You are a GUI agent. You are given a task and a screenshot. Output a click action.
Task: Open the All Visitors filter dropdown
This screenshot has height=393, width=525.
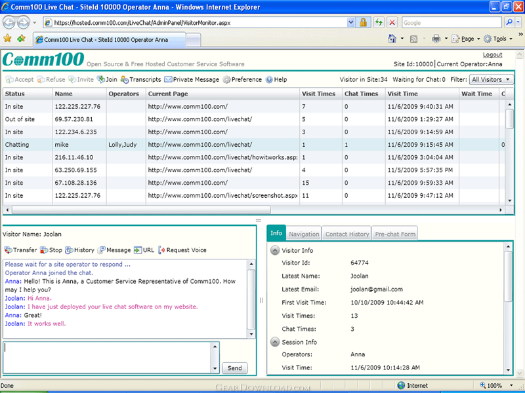coord(491,79)
